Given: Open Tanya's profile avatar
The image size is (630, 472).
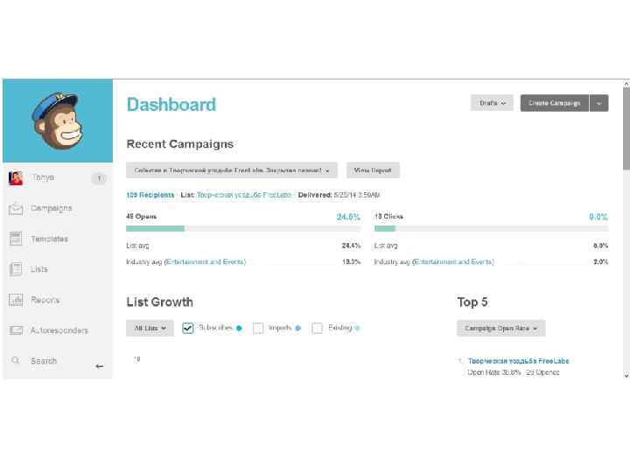Looking at the screenshot, I should coord(16,177).
